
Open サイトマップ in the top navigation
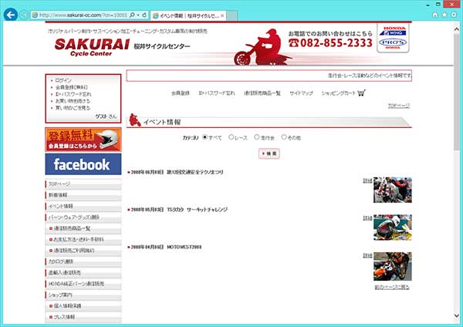301,93
